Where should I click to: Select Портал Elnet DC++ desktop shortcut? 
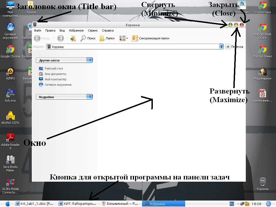tap(263, 31)
